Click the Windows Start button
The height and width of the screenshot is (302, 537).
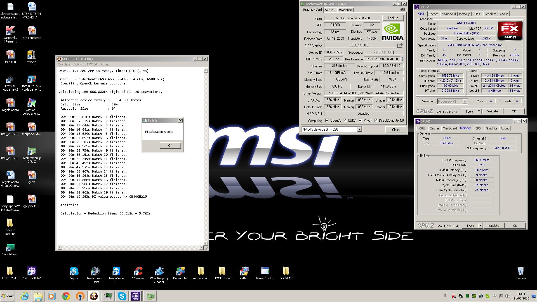click(8, 296)
